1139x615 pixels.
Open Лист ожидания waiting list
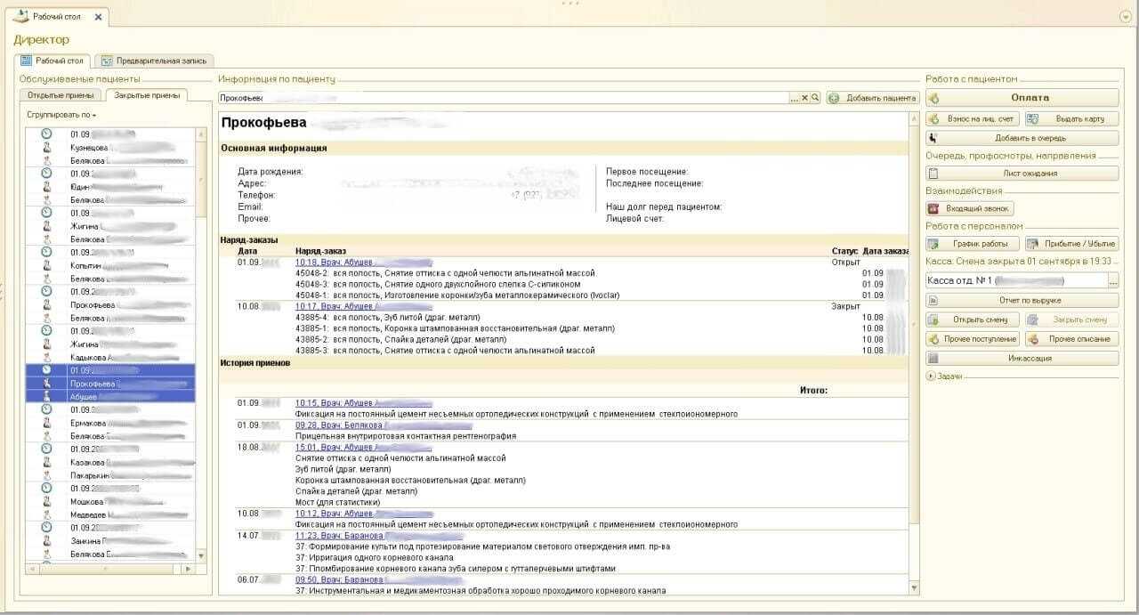pos(1022,174)
